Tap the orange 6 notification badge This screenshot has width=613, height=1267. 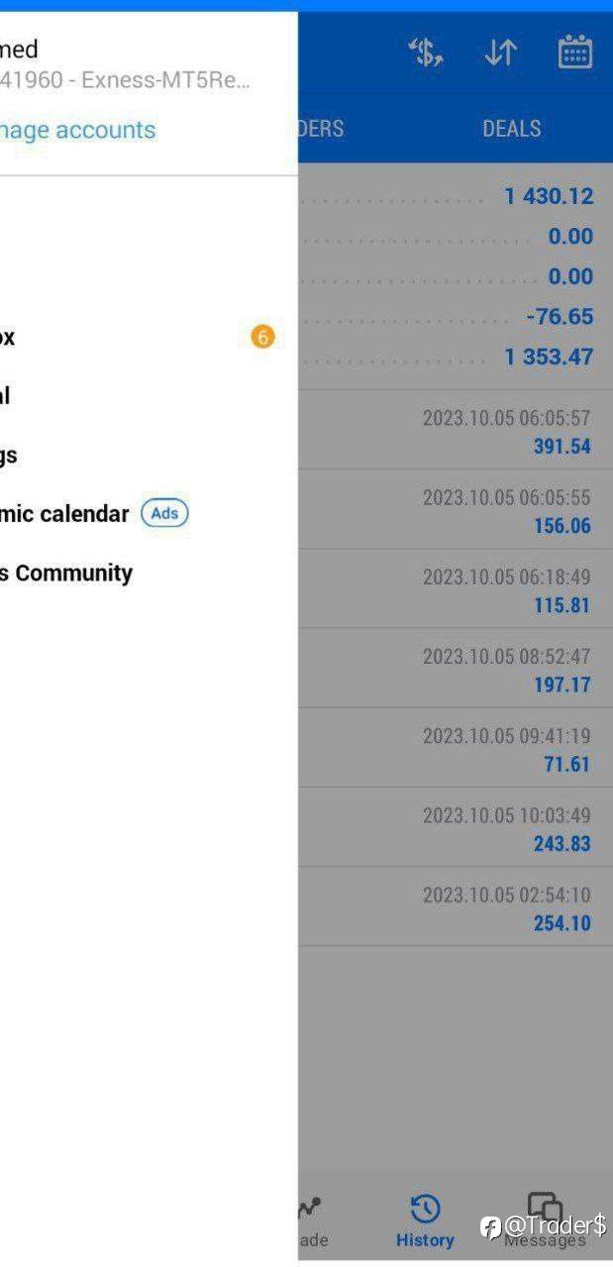tap(262, 337)
